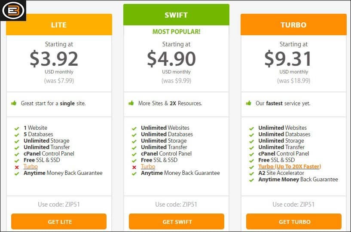Click red X icon in Swift plan
The width and height of the screenshot is (351, 232).
click(x=134, y=167)
